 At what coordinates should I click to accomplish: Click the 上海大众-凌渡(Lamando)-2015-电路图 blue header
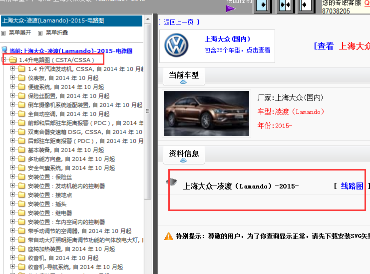pyautogui.click(x=71, y=21)
